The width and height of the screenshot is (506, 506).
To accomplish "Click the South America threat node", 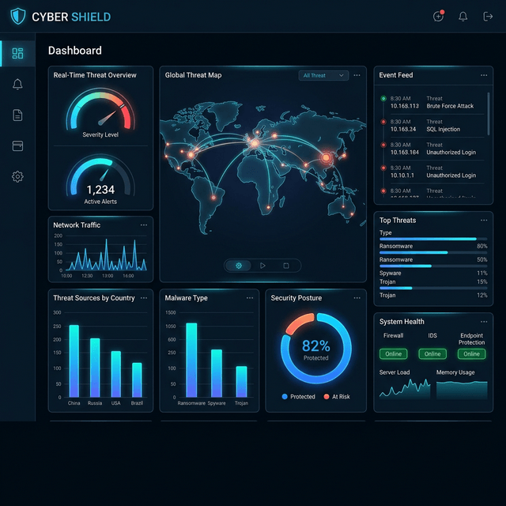I will coord(213,198).
